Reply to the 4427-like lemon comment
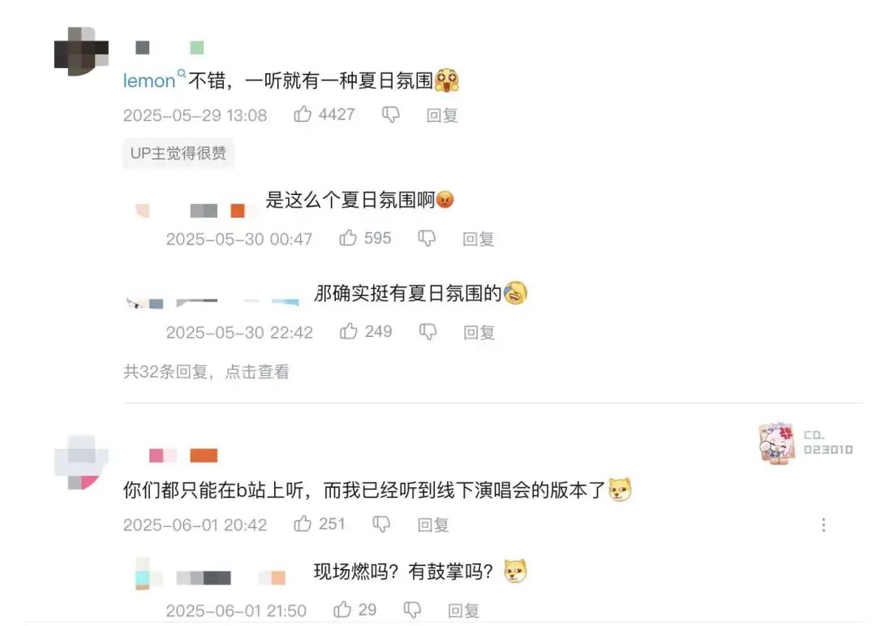Image resolution: width=876 pixels, height=626 pixels. click(442, 116)
